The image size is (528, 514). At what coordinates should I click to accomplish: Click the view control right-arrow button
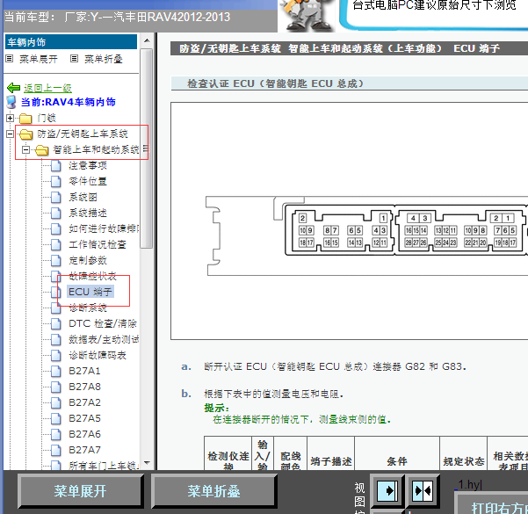click(387, 491)
